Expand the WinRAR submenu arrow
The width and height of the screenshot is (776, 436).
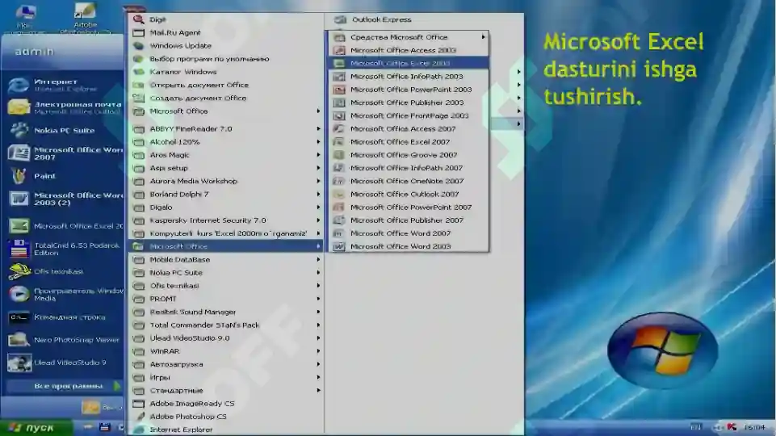318,351
